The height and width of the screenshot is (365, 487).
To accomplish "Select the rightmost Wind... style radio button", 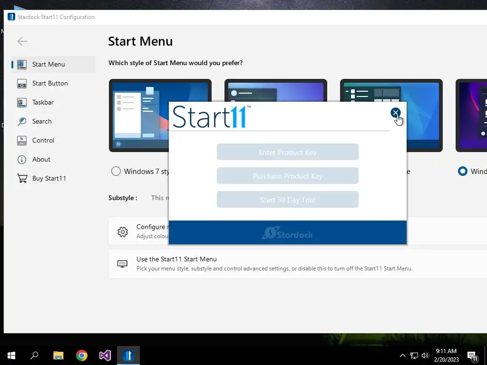I will point(462,171).
